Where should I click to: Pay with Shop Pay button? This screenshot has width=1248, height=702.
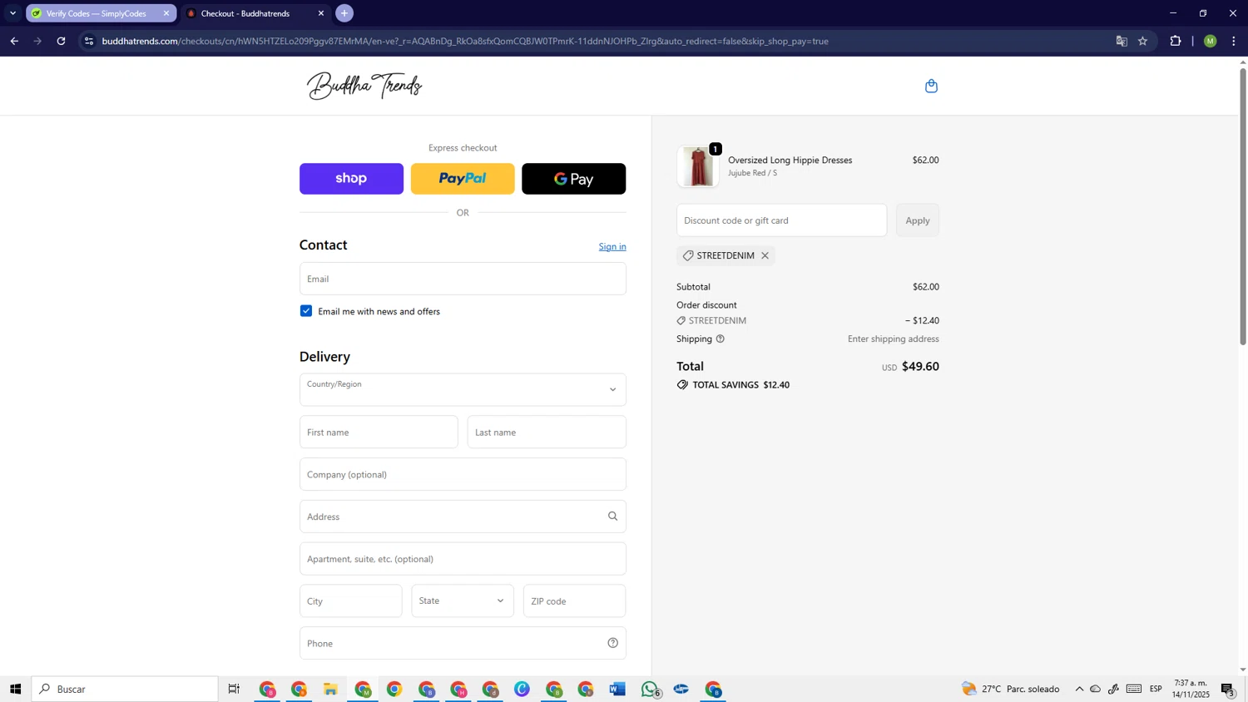coord(351,179)
